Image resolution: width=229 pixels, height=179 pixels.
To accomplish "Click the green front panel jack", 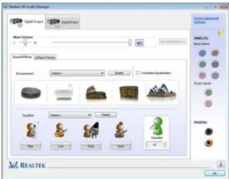I will (x=208, y=92).
